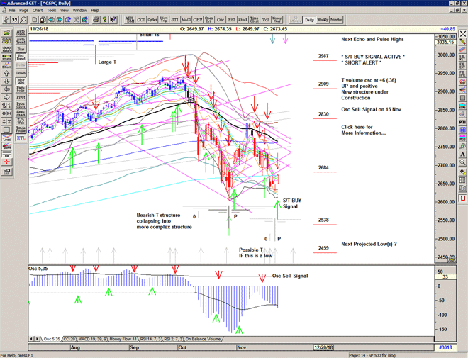
Task: Toggle the XTL indicator button
Action: click(21, 139)
